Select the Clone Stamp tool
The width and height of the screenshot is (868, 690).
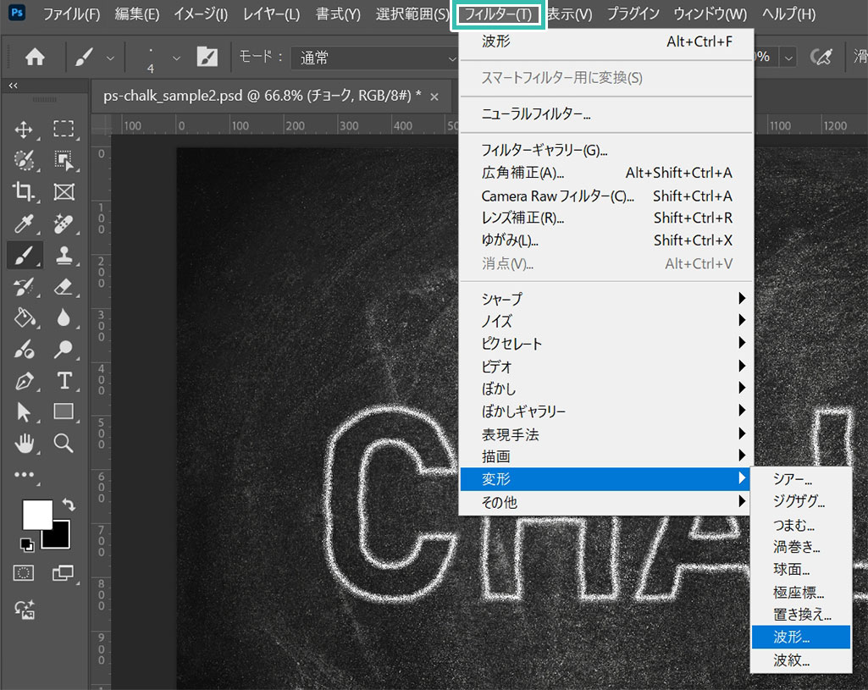pos(64,255)
